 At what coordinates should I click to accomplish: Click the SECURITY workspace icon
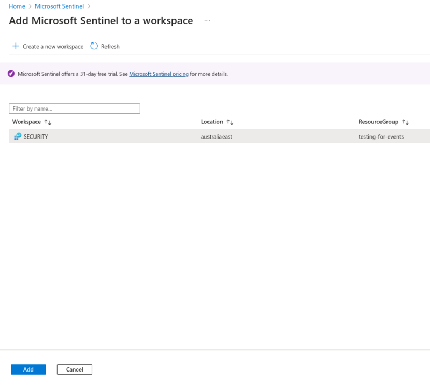[18, 136]
